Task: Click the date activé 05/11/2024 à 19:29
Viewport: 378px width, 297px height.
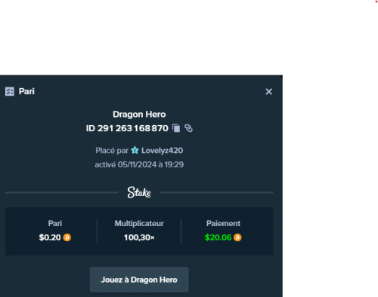Action: [139, 164]
